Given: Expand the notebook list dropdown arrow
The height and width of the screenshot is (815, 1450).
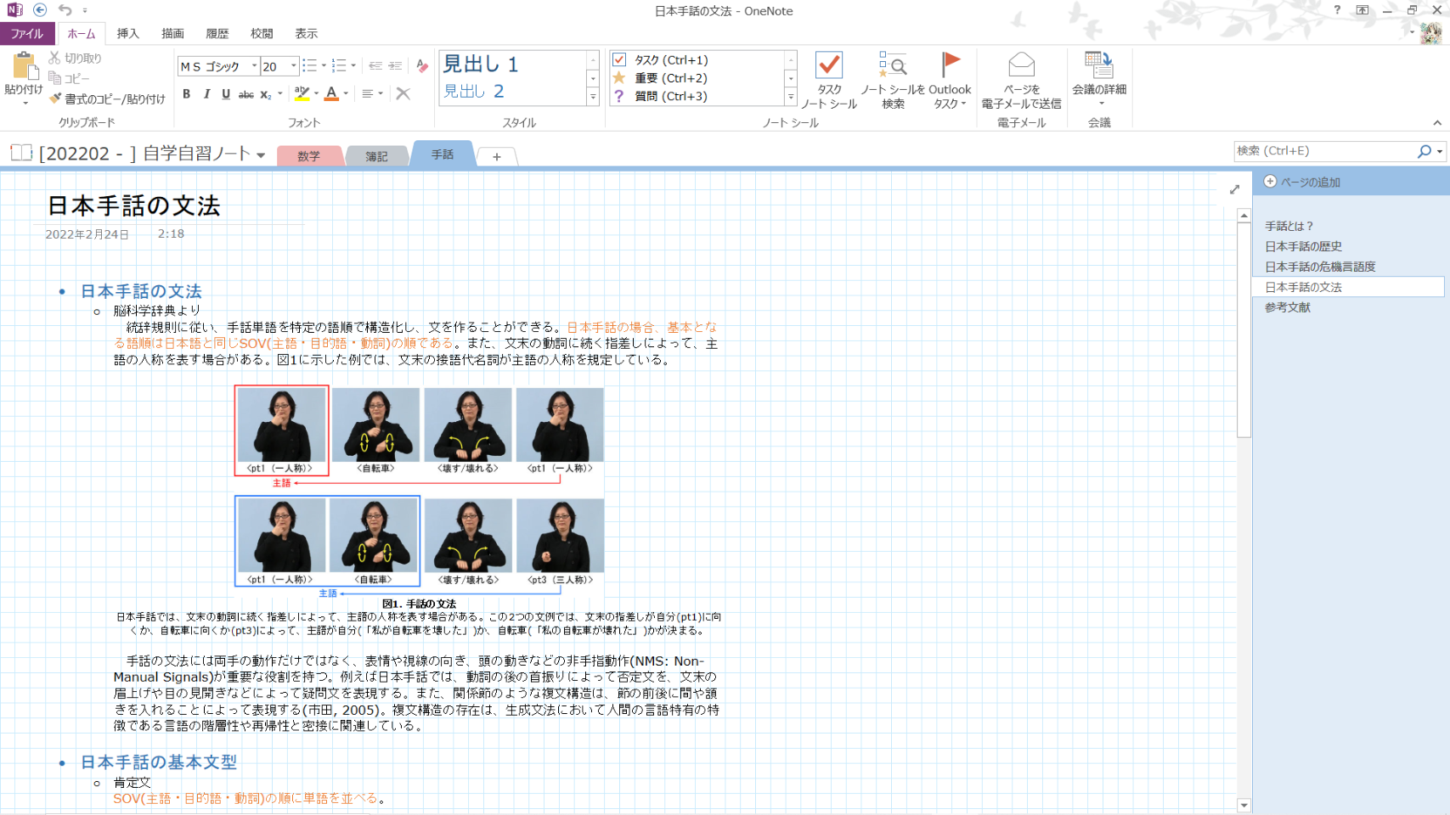Looking at the screenshot, I should (261, 155).
